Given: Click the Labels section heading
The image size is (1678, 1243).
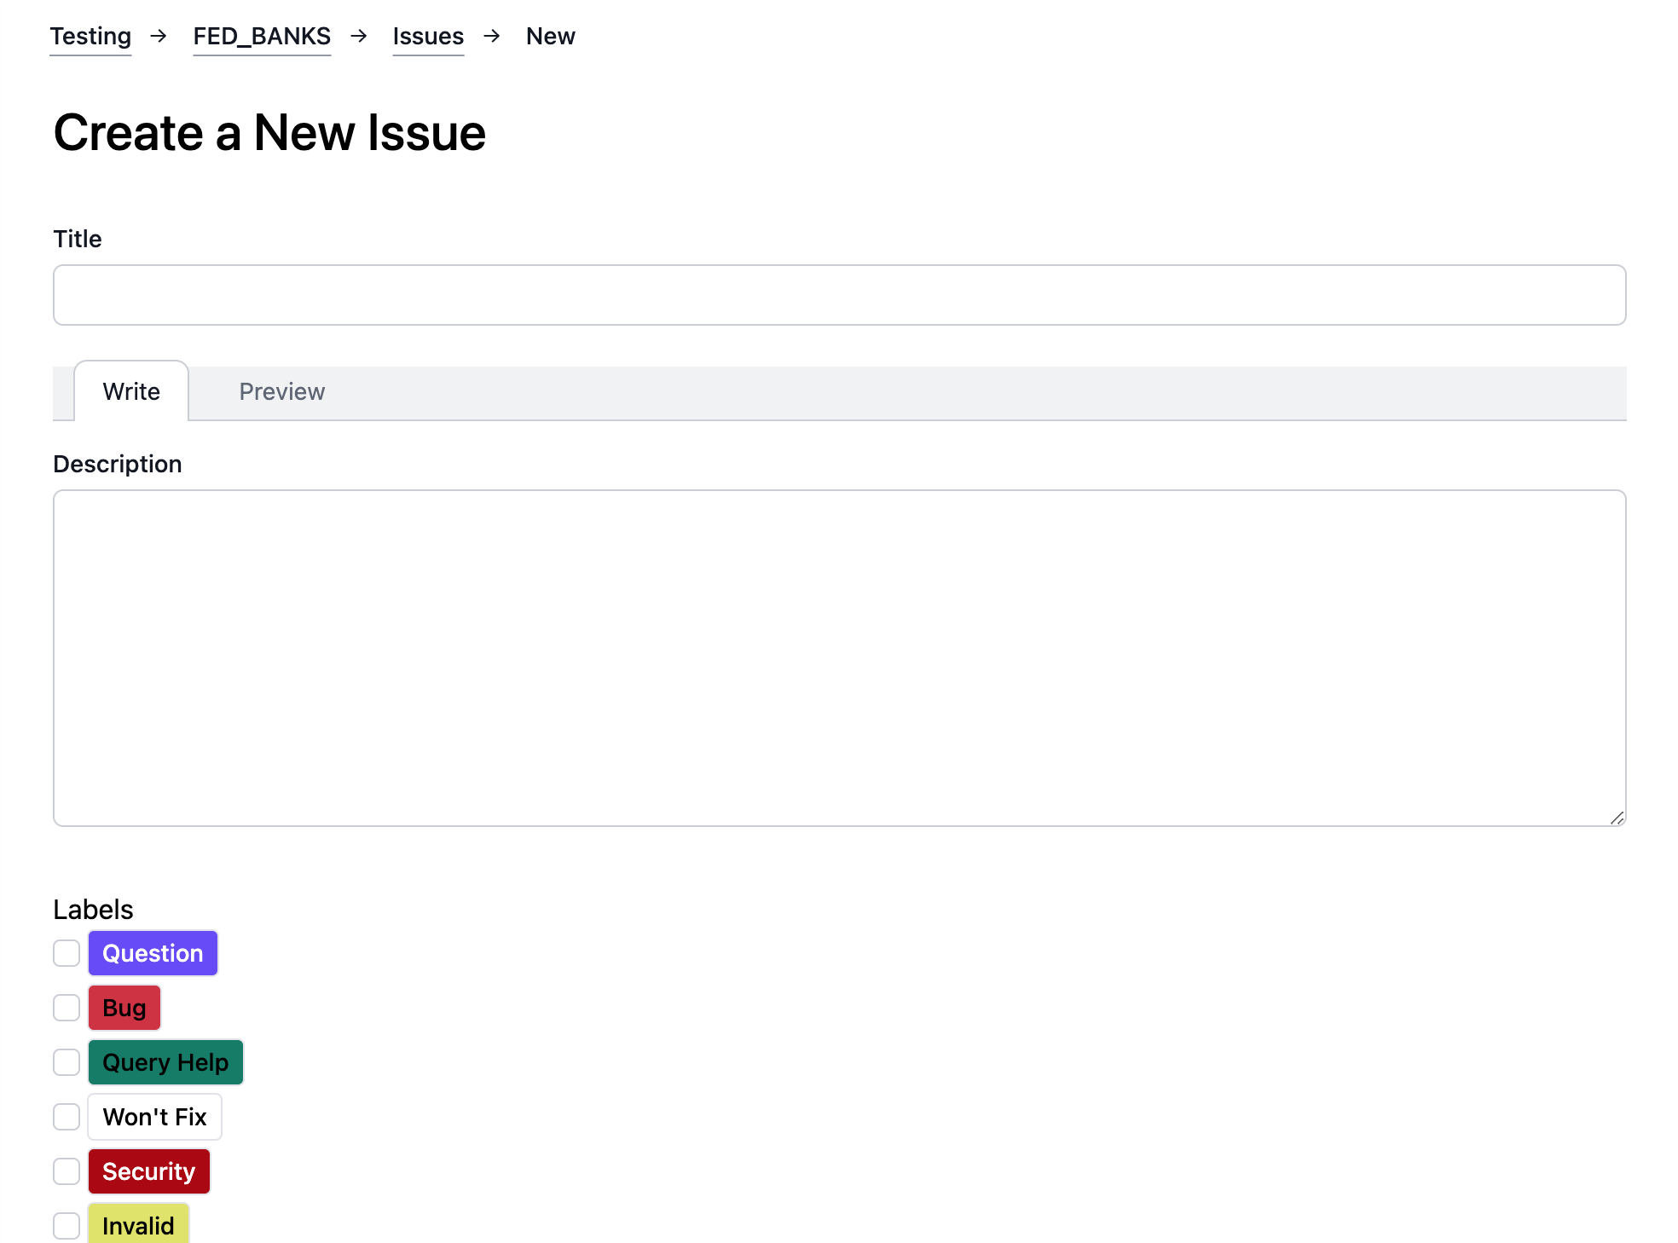Looking at the screenshot, I should coord(93,910).
